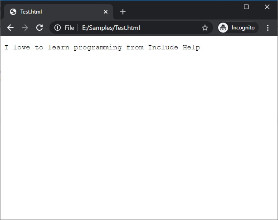Reload the Test.html page
The image size is (278, 220).
[x=39, y=28]
